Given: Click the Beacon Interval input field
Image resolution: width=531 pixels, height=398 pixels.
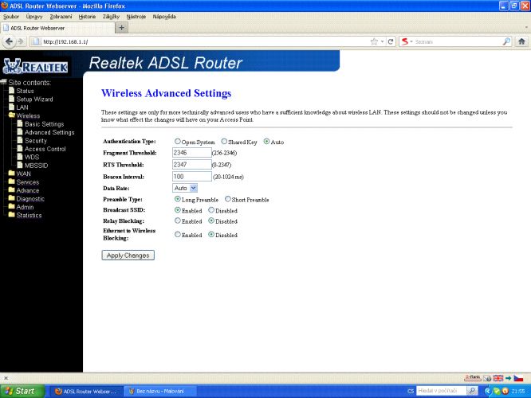Looking at the screenshot, I should pyautogui.click(x=191, y=176).
